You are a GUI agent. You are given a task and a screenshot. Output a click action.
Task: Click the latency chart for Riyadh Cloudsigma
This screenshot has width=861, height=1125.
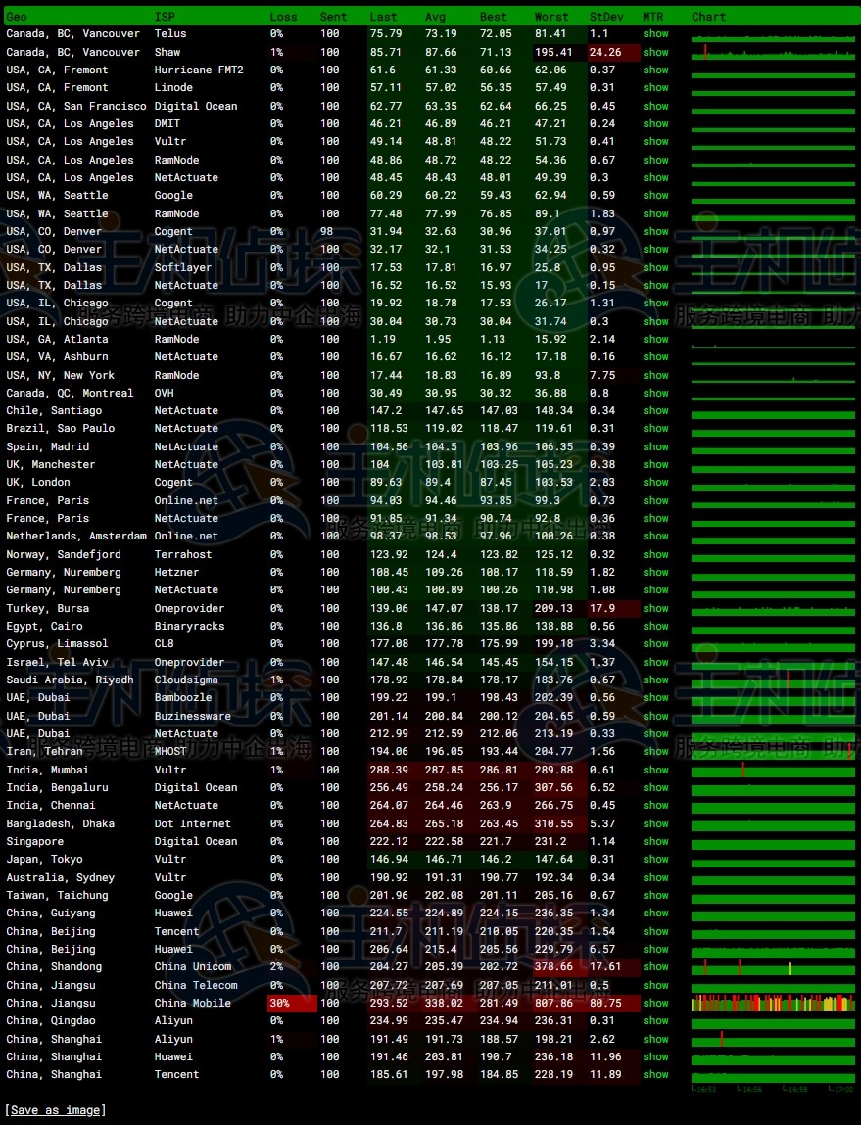[773, 680]
